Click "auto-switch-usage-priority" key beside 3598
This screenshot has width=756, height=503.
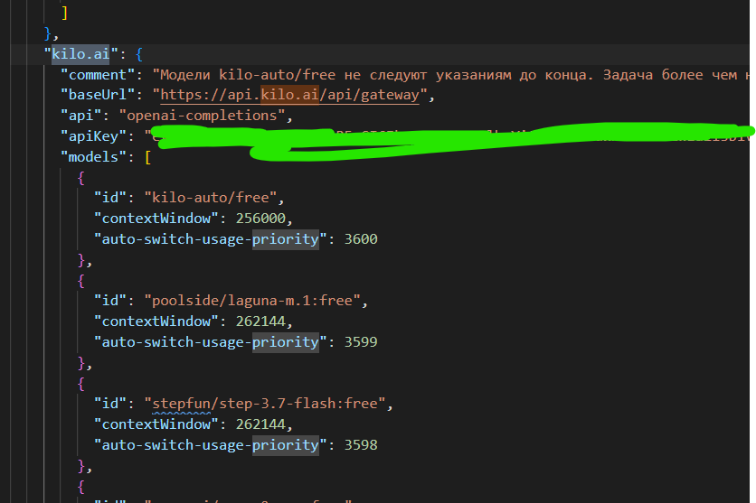pos(210,445)
